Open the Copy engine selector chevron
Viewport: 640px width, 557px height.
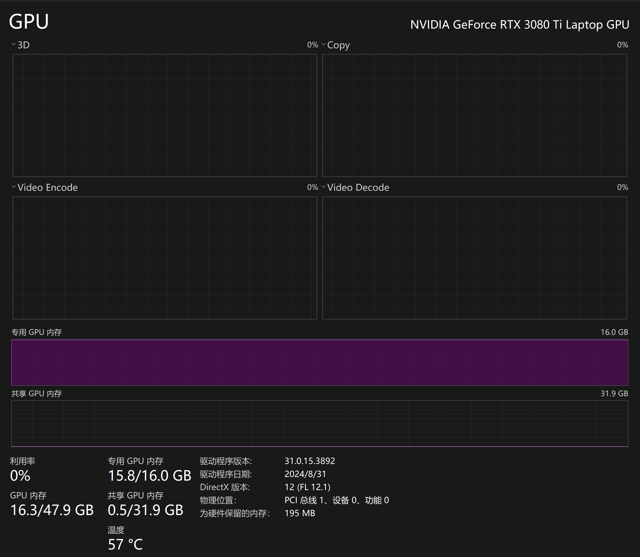click(x=323, y=44)
